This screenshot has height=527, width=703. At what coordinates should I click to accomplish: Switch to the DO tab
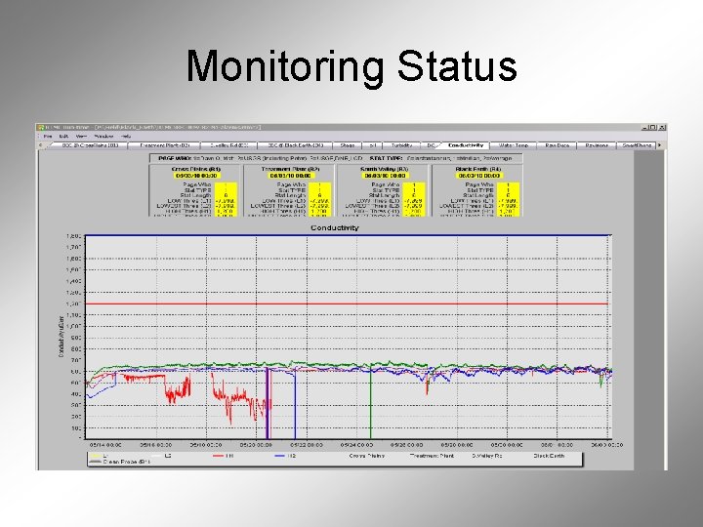click(431, 145)
